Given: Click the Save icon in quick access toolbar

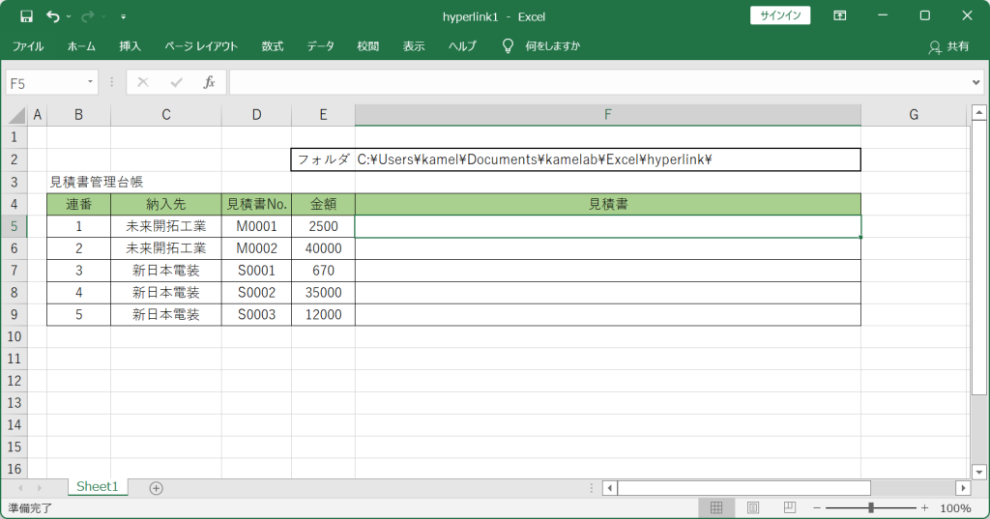Looking at the screenshot, I should [26, 16].
